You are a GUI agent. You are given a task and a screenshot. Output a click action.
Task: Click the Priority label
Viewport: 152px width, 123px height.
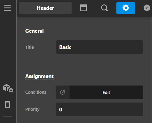click(32, 109)
